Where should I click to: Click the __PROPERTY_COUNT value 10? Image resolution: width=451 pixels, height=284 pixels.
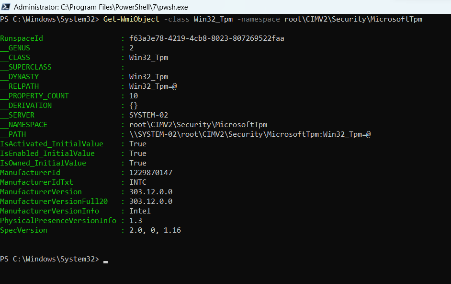[x=134, y=96]
